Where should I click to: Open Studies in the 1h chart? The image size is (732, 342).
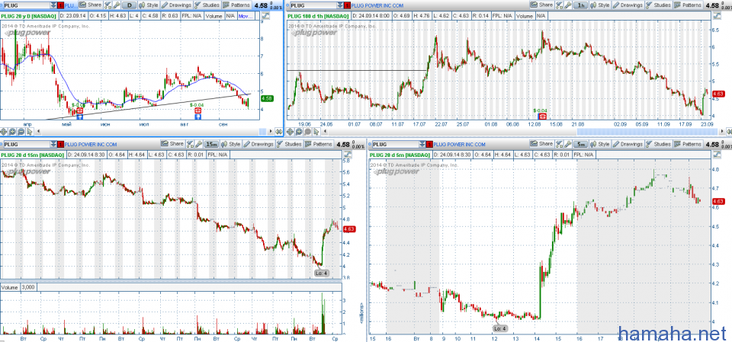pos(659,5)
